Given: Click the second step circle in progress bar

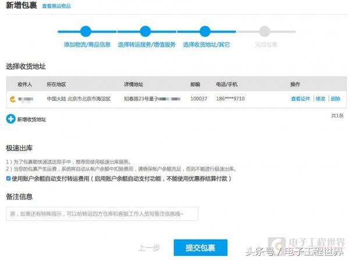Looking at the screenshot, I should click(x=145, y=31).
